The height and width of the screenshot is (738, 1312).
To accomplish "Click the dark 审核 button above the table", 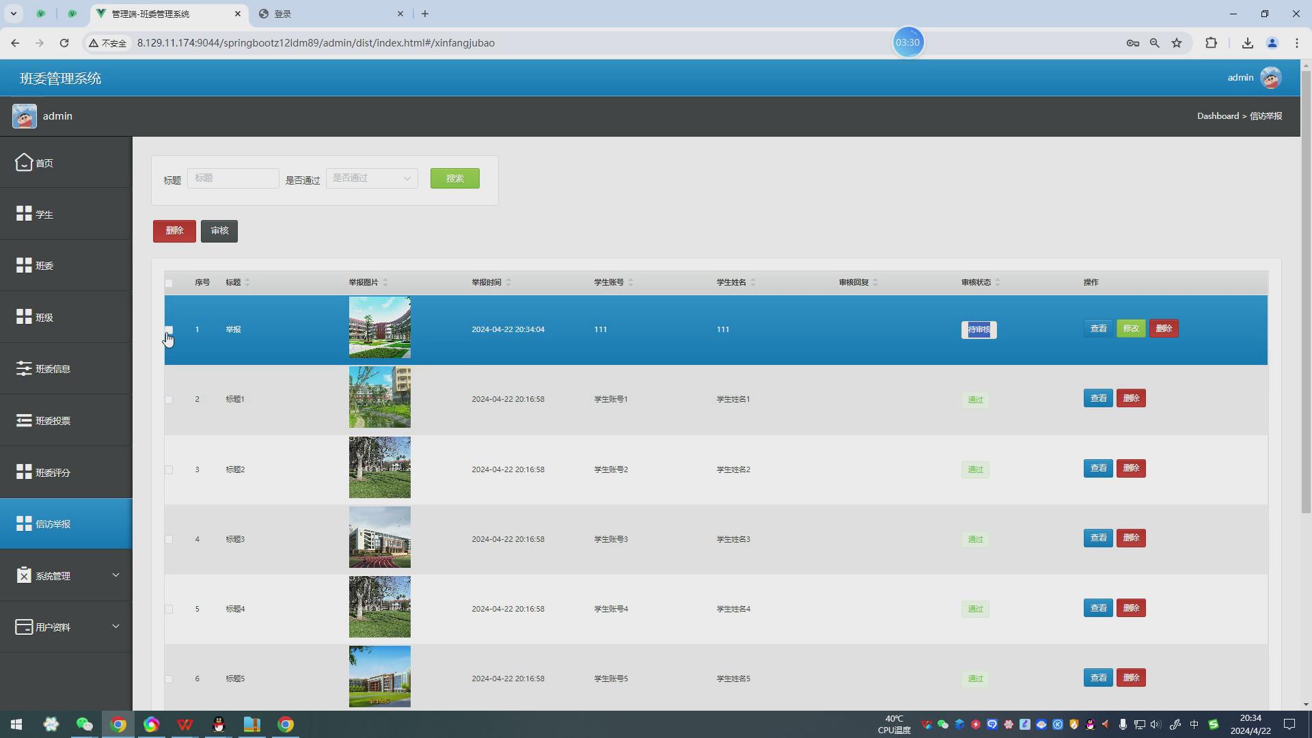I will pos(219,231).
